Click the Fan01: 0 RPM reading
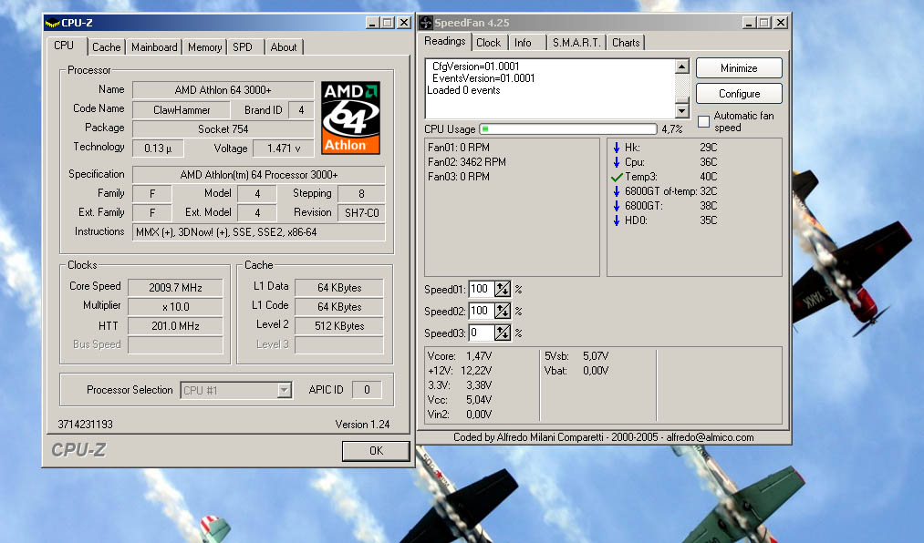 459,148
